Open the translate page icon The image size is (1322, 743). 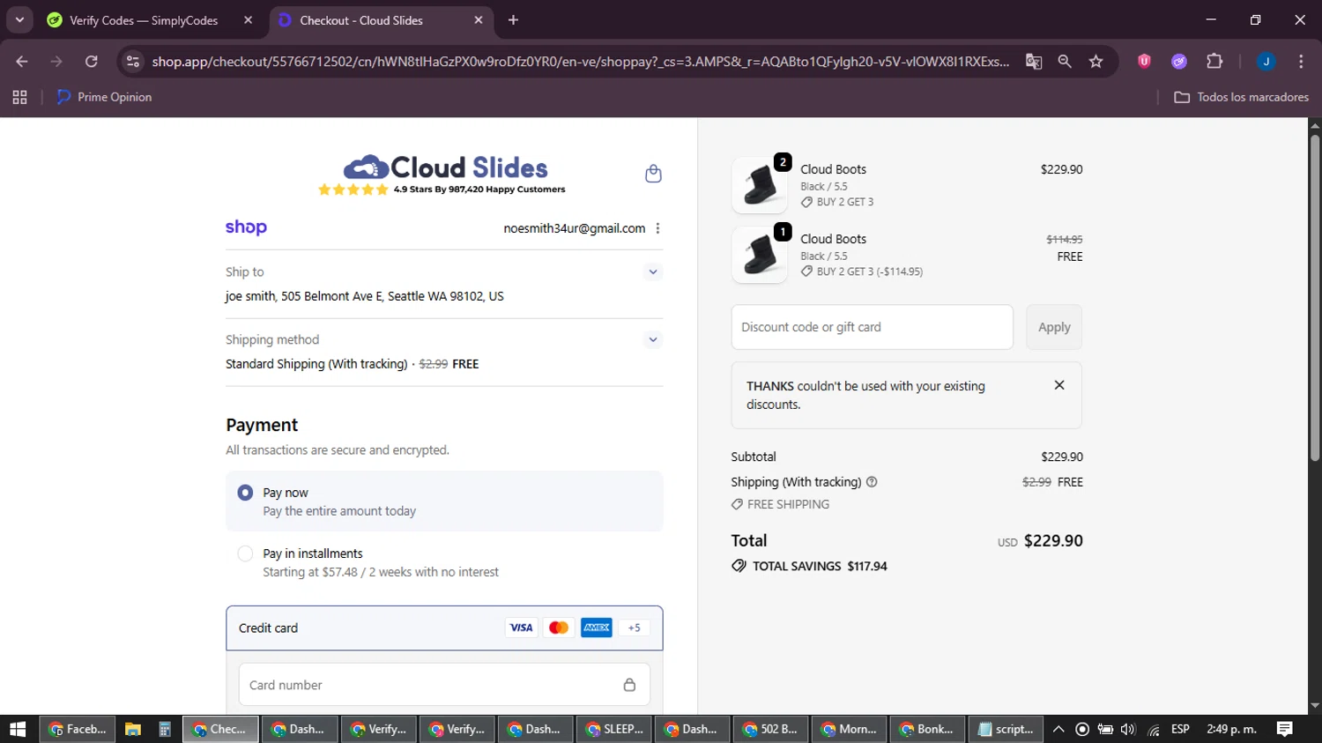1034,61
